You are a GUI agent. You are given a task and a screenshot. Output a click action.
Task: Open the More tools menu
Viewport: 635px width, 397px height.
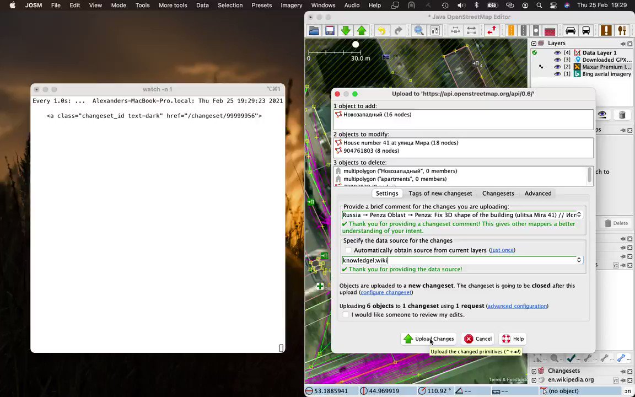(173, 6)
